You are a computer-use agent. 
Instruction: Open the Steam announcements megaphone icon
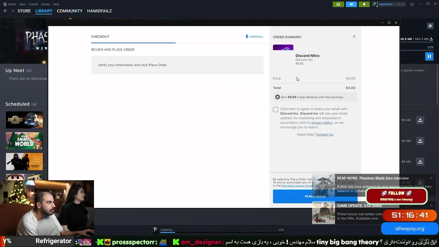(x=351, y=4)
